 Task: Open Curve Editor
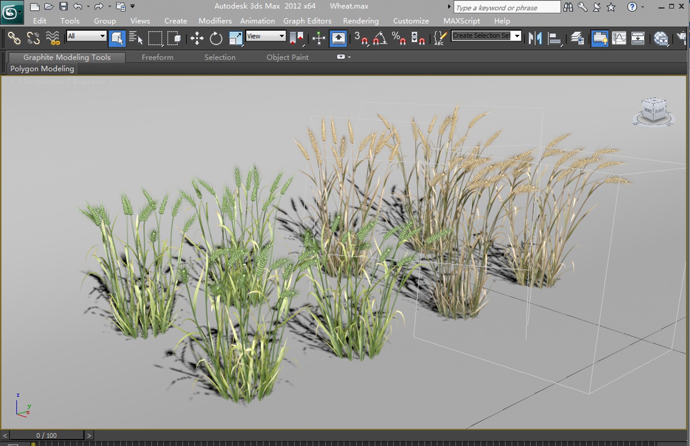tap(619, 38)
